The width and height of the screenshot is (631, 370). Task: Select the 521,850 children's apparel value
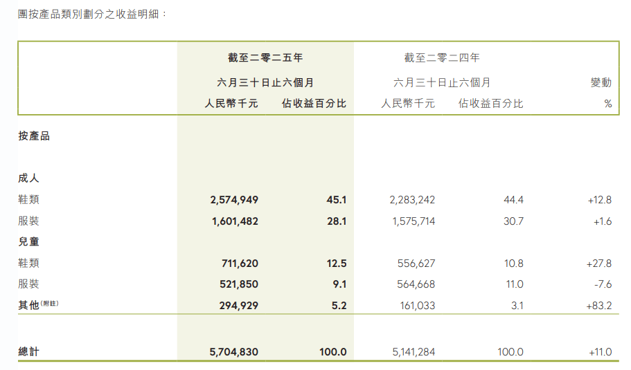pyautogui.click(x=238, y=284)
